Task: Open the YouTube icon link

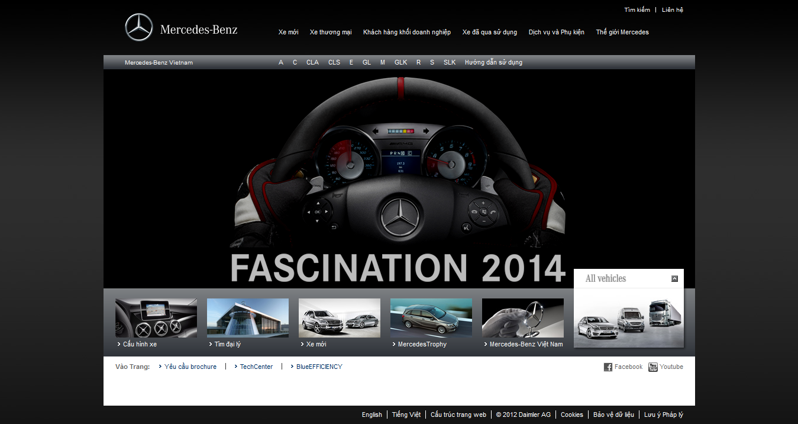Action: pos(653,367)
